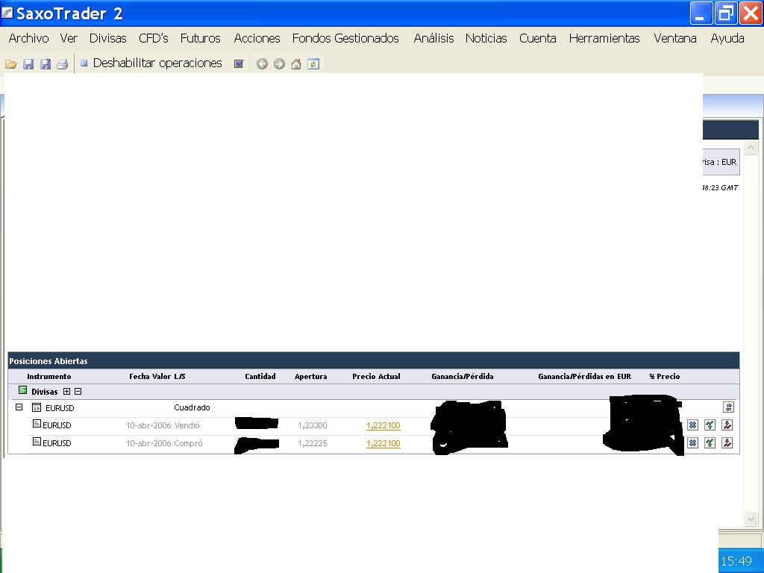Select opening price 1,22225
The height and width of the screenshot is (573, 764).
click(313, 443)
